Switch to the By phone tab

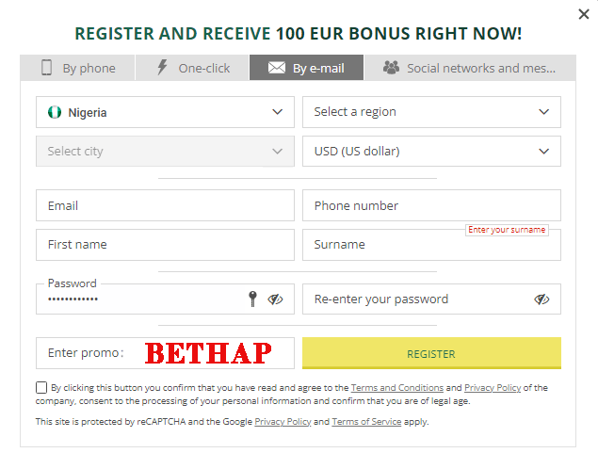pyautogui.click(x=77, y=68)
